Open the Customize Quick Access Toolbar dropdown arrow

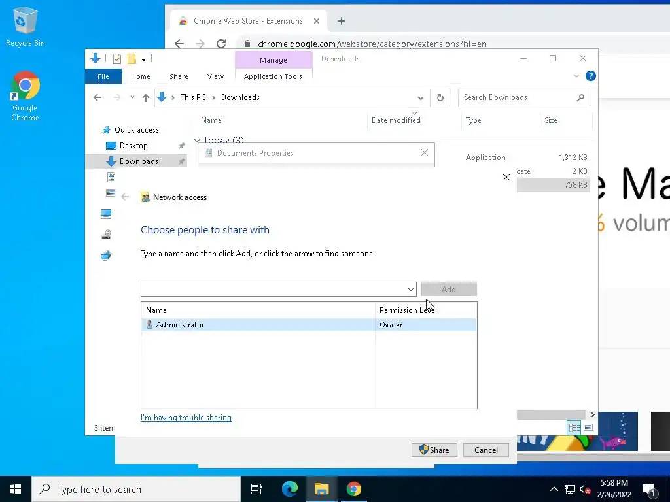tap(143, 59)
